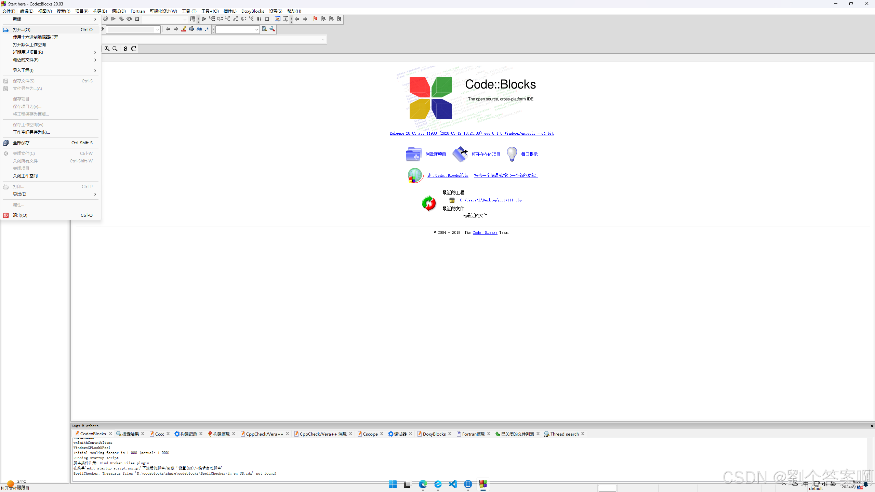This screenshot has width=875, height=492.
Task: Run the program with the Run icon
Action: pos(114,19)
